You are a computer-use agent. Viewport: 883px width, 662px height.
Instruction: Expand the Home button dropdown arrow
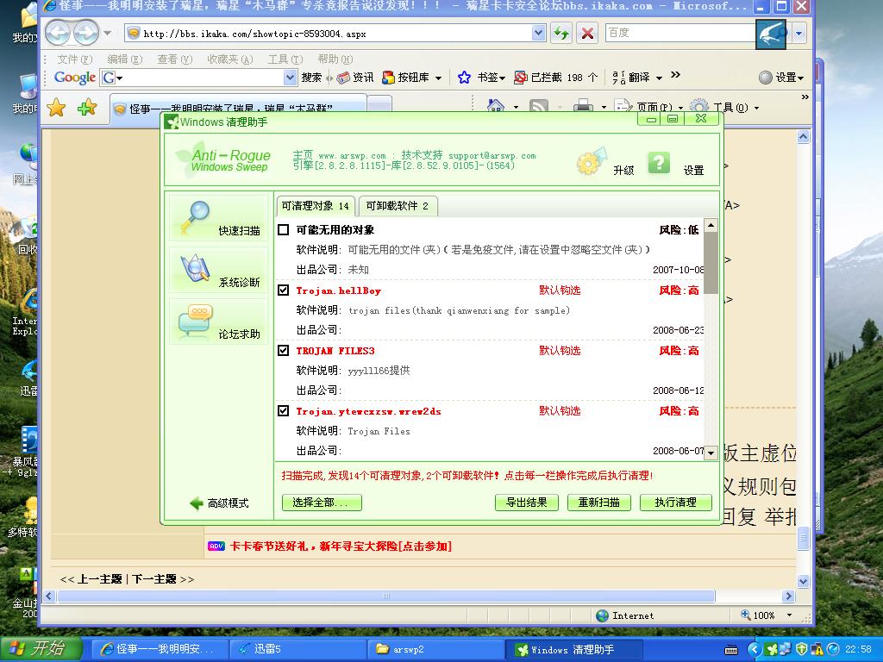tap(516, 107)
